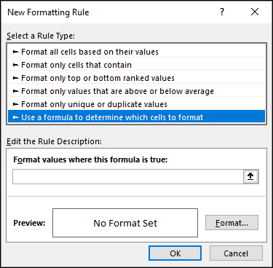Click arrow bullet beside 'Format only top or bottom ranked values'
The width and height of the screenshot is (273, 268).
16,78
